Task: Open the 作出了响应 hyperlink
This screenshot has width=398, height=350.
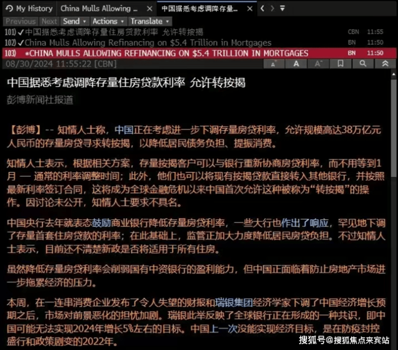Action: tap(305, 223)
